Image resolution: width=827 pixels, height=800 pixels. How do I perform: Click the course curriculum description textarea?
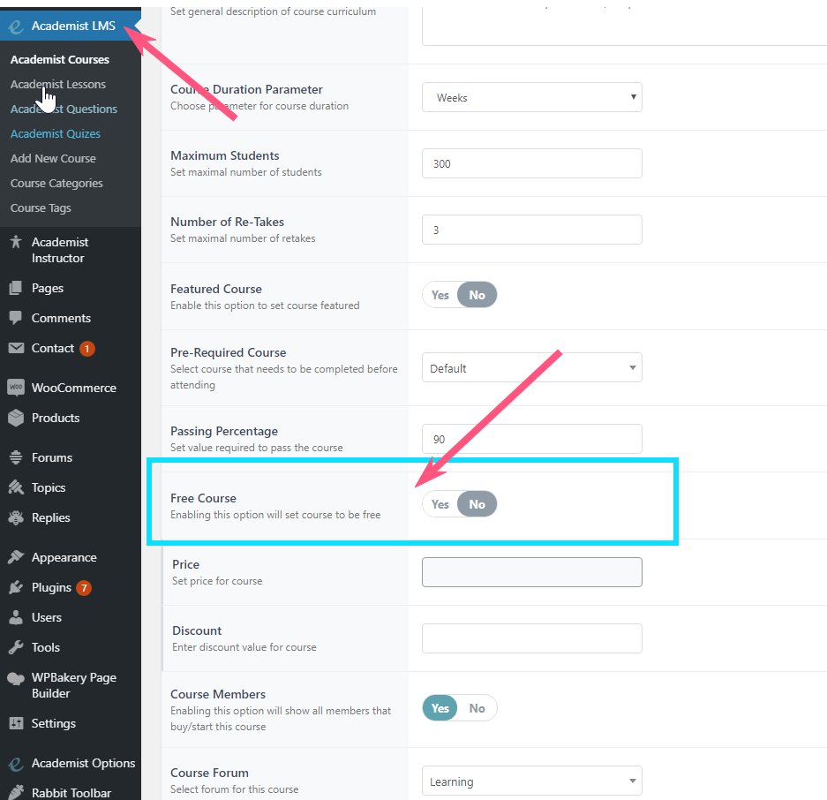point(625,26)
